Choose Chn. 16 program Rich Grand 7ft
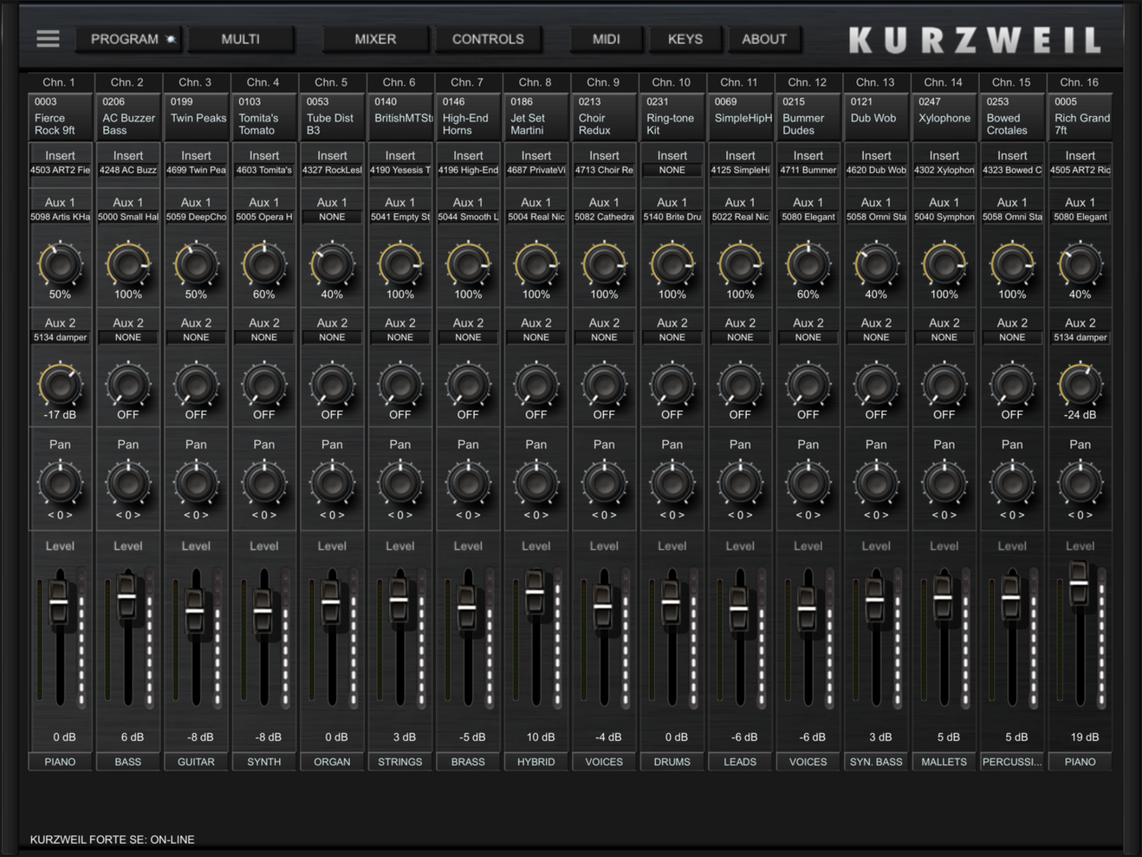The image size is (1142, 857). coord(1080,116)
